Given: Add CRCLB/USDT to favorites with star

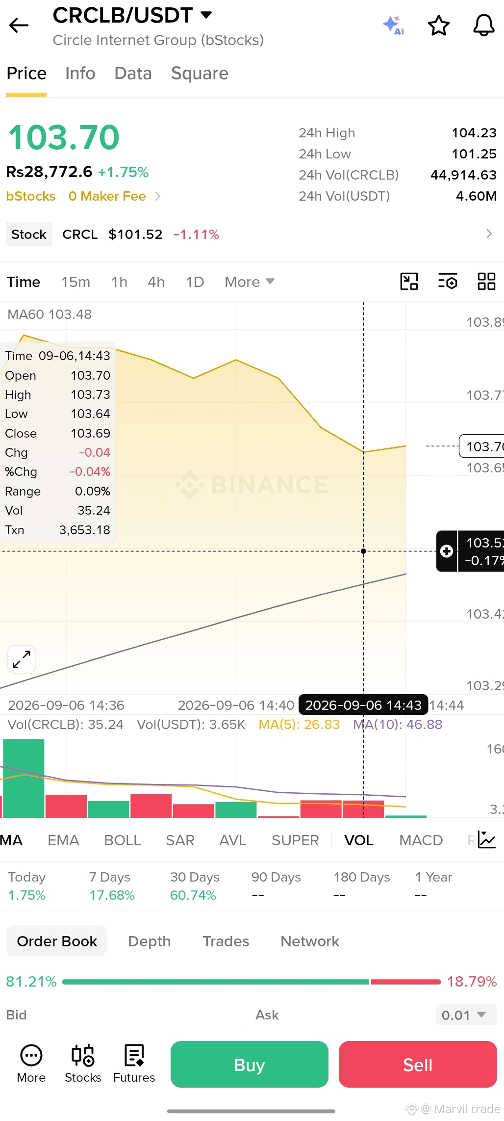Looking at the screenshot, I should (x=439, y=26).
